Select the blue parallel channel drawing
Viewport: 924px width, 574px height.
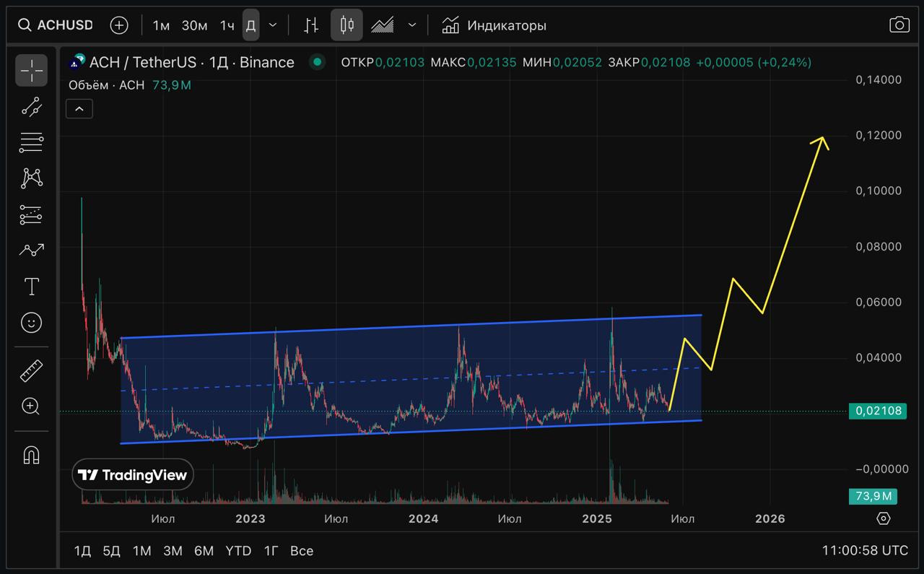(x=411, y=379)
